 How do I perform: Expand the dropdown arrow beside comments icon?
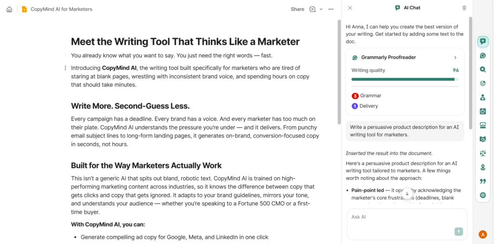(x=321, y=9)
